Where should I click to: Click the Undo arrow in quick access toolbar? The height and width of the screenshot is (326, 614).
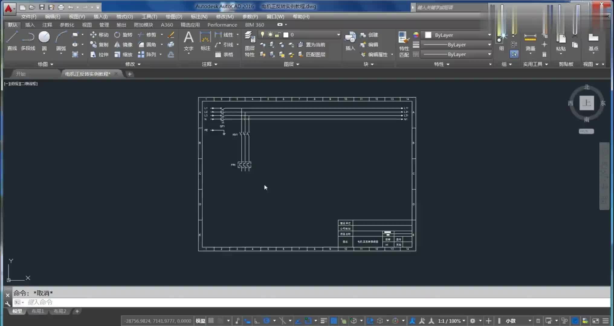click(71, 7)
